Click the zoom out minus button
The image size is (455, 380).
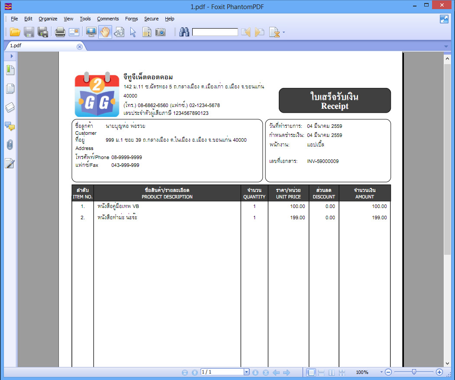pos(388,372)
